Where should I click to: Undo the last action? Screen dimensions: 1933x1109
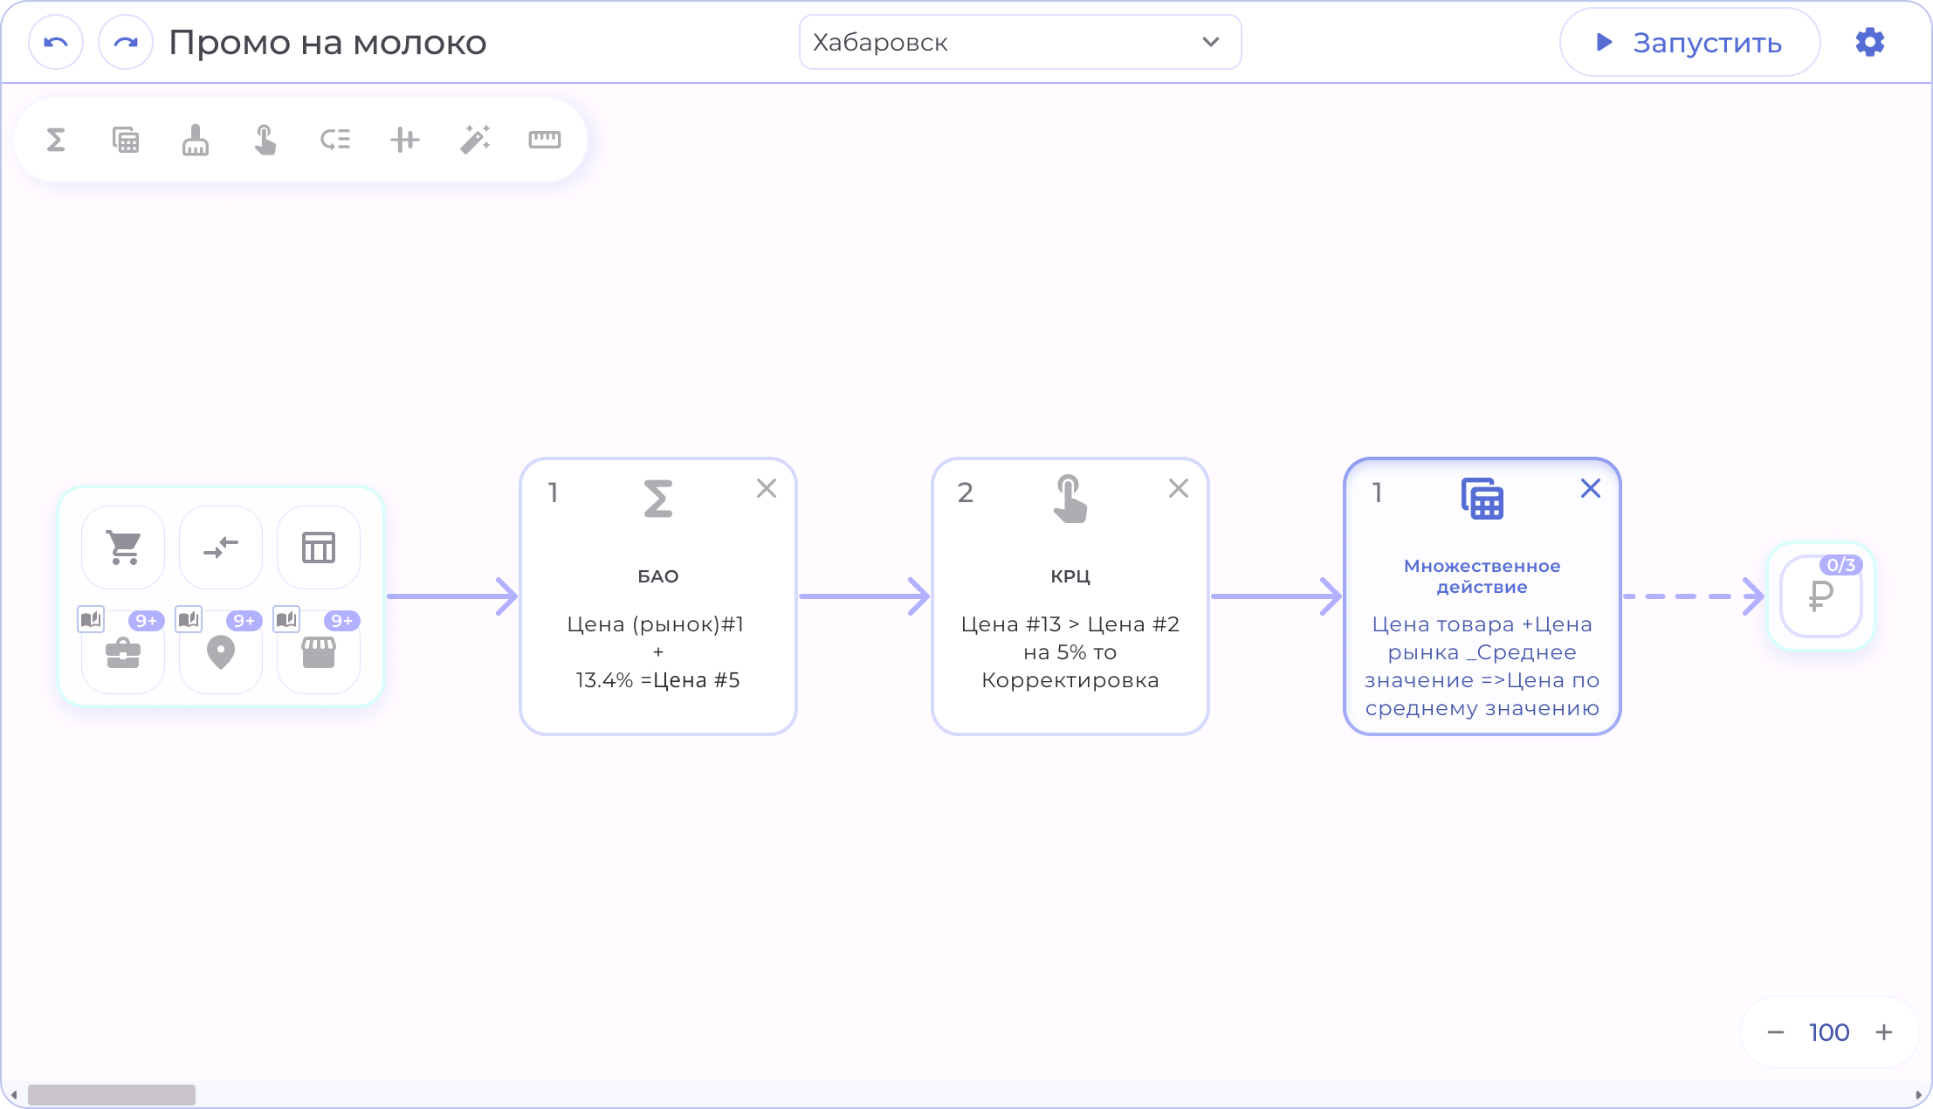[56, 42]
